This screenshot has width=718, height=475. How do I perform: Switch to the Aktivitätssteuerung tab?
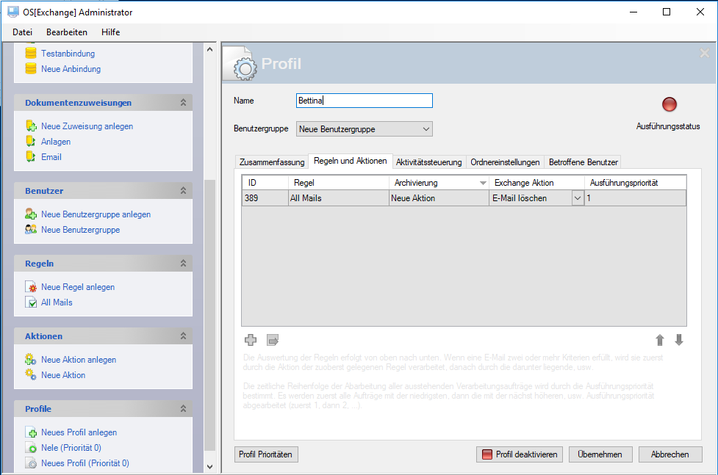428,162
